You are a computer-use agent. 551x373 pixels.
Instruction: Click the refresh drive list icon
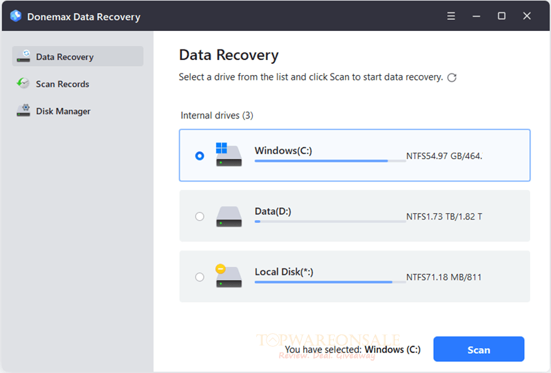(452, 78)
